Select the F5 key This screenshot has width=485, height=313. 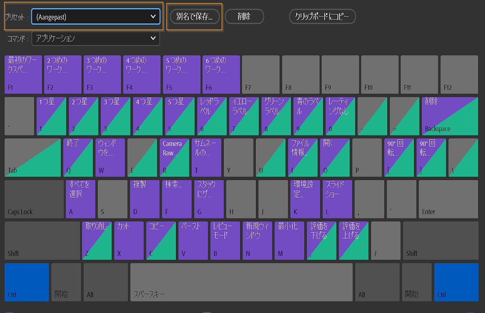click(182, 75)
